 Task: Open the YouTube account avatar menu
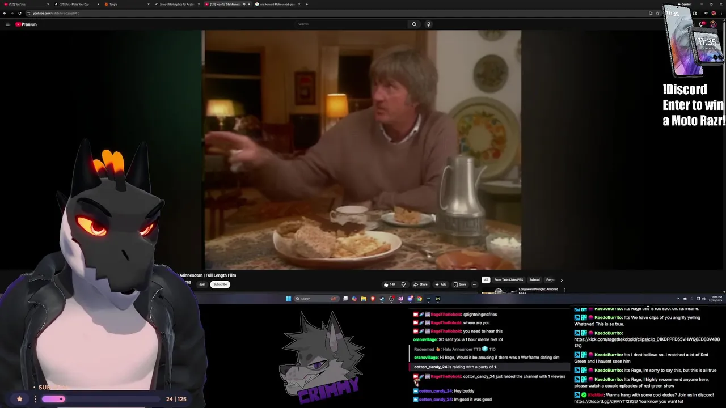713,24
